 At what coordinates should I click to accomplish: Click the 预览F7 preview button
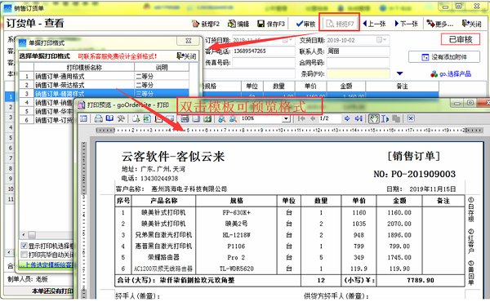pyautogui.click(x=340, y=24)
